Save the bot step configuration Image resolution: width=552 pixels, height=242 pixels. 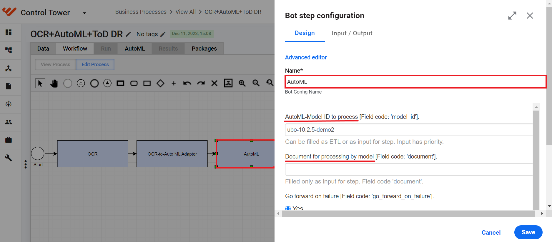click(x=528, y=232)
